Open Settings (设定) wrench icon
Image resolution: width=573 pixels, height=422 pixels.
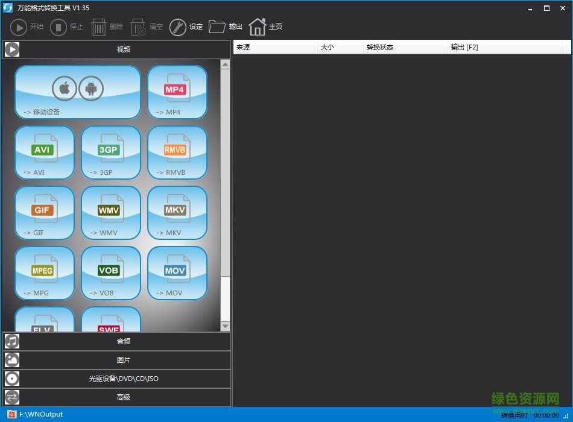pyautogui.click(x=178, y=27)
